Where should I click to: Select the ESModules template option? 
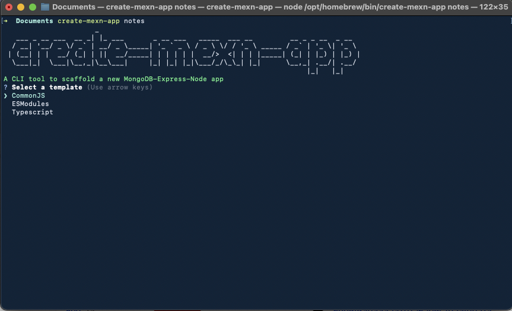tap(30, 104)
